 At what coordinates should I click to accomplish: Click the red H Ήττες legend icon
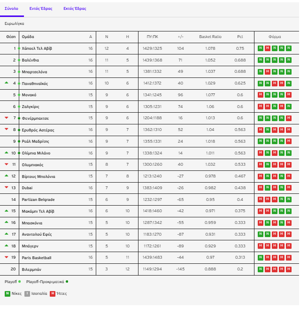53,293
